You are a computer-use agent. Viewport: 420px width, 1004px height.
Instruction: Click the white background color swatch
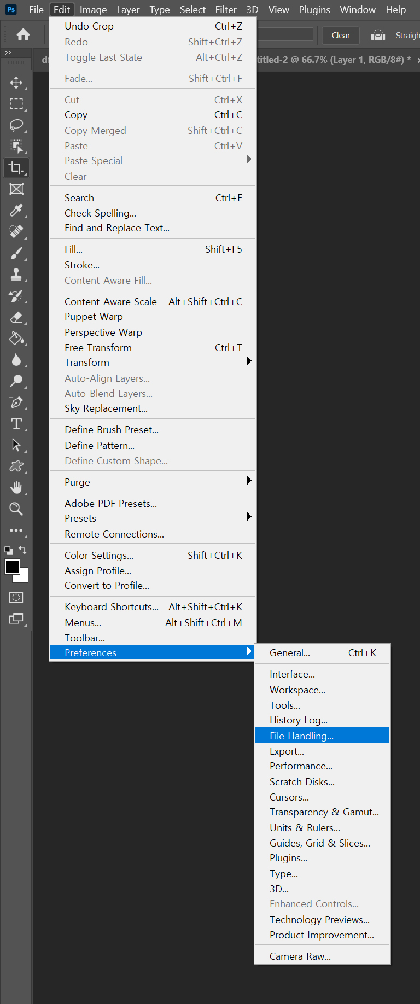24,578
